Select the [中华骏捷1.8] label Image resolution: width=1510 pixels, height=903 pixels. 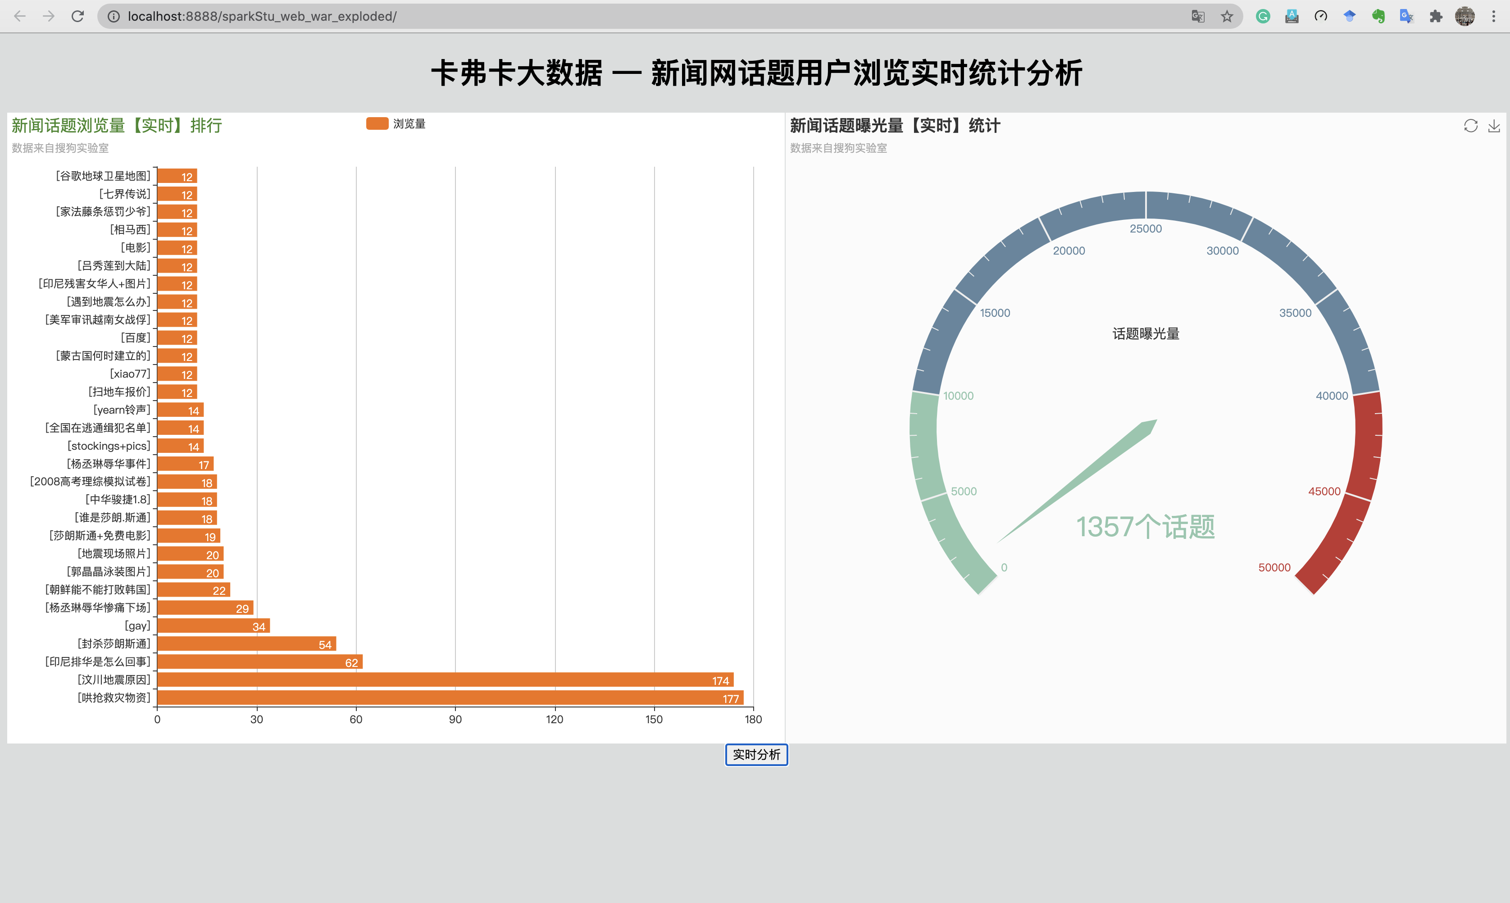point(118,500)
